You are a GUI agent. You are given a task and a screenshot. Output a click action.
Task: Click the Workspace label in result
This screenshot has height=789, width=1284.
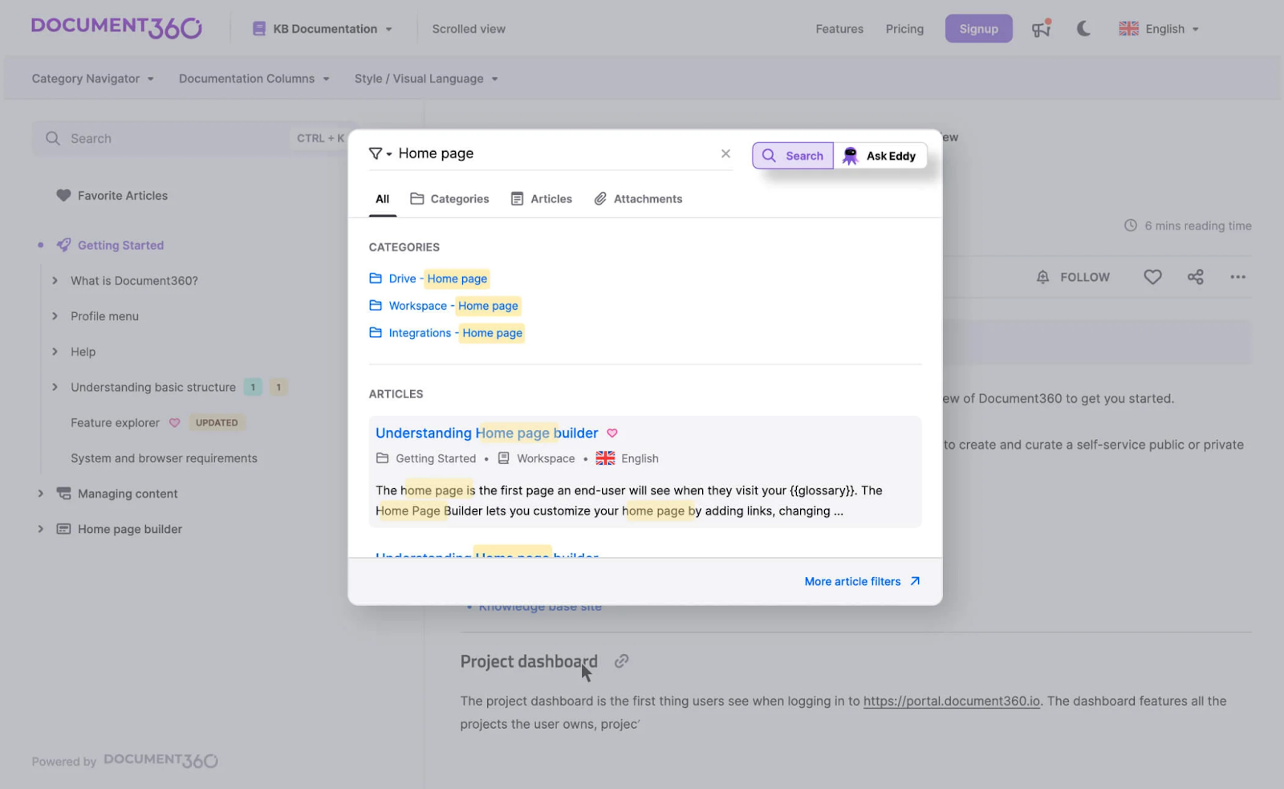coord(546,458)
